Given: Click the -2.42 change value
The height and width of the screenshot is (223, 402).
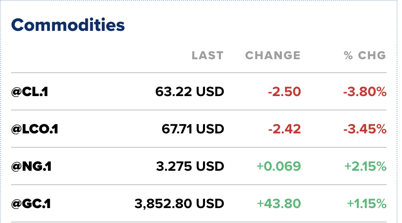Looking at the screenshot, I should (283, 129).
